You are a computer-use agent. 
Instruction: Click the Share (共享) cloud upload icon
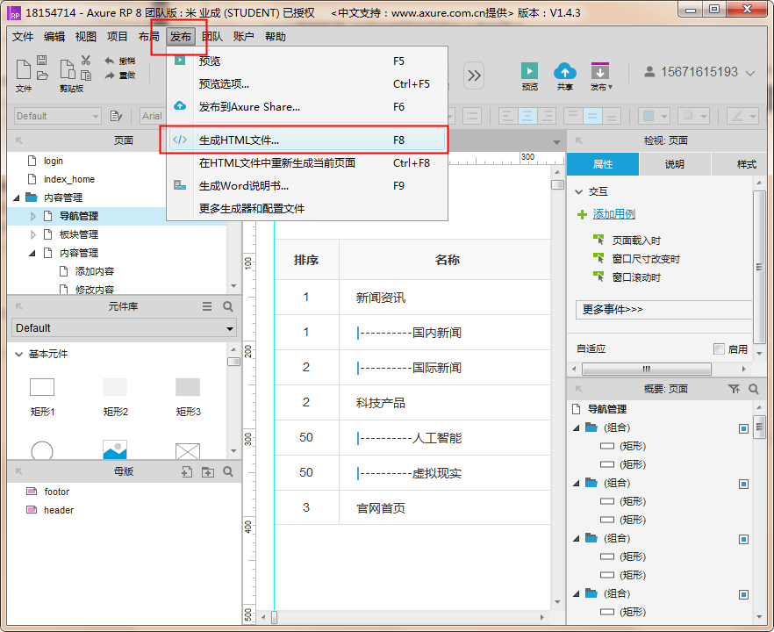[x=564, y=71]
